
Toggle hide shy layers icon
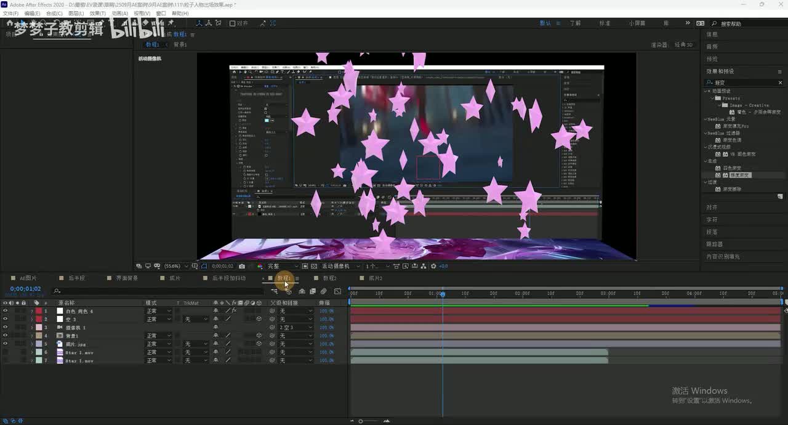point(302,291)
